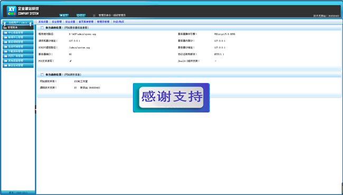Open 首页菜单管理 in the top menu

(x=86, y=22)
